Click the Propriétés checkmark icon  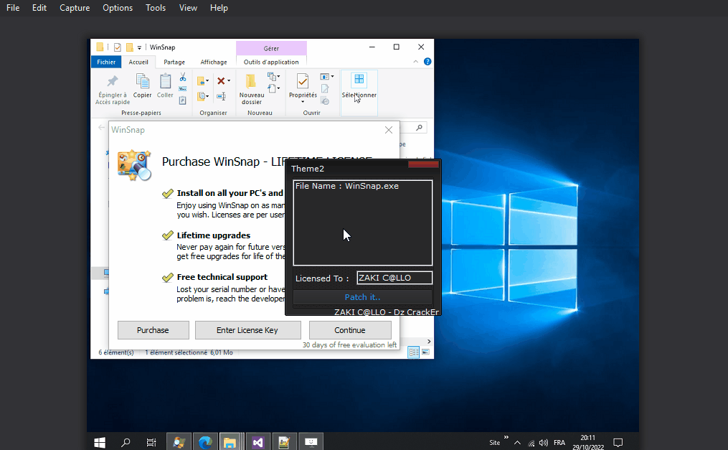[x=303, y=81]
